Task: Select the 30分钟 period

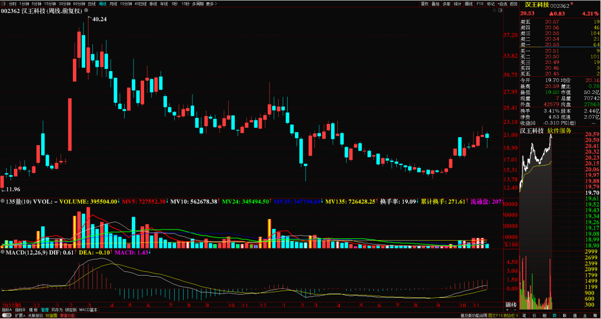Action: point(65,3)
